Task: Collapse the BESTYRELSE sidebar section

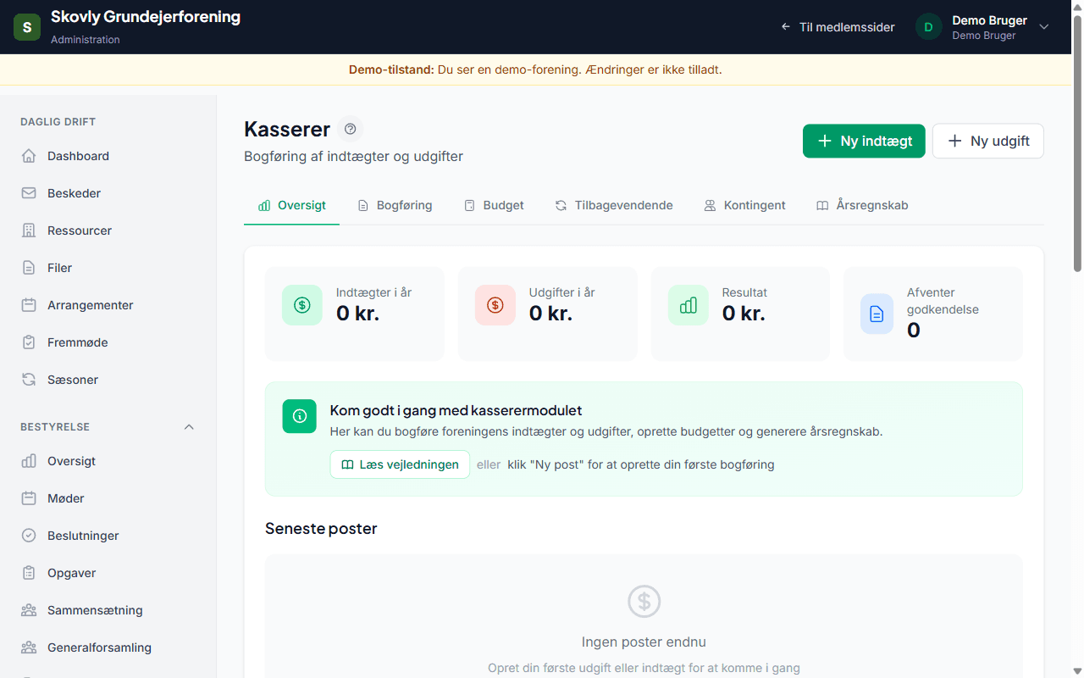Action: [x=189, y=427]
